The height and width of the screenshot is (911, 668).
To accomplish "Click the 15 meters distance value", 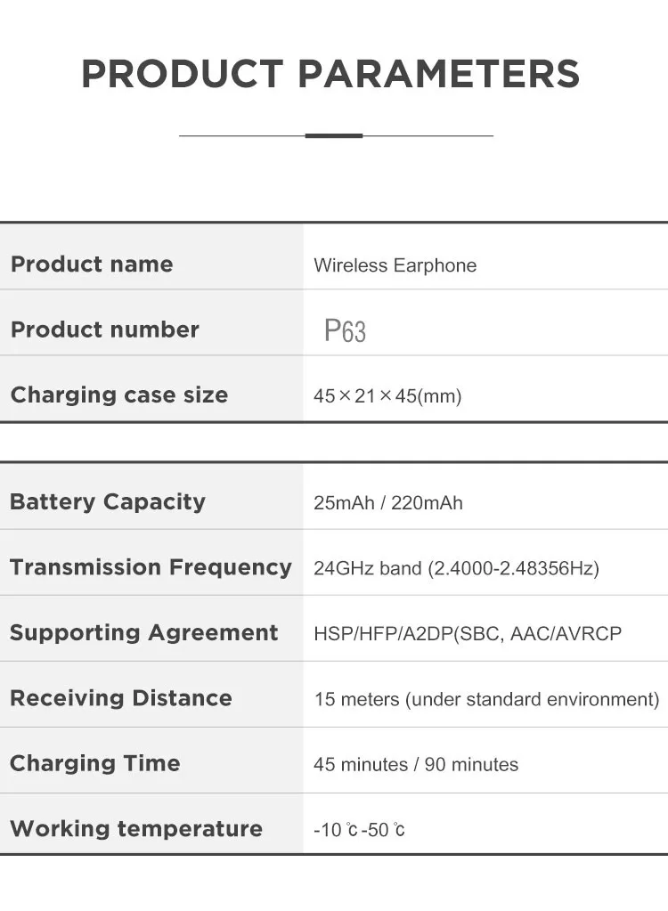I will tap(487, 699).
